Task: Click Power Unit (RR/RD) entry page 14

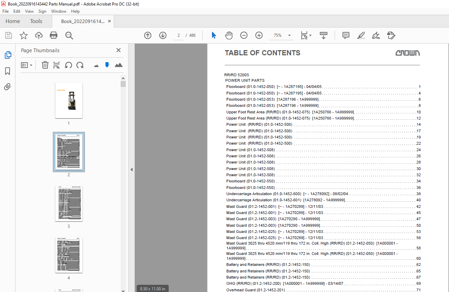Action: [x=323, y=124]
